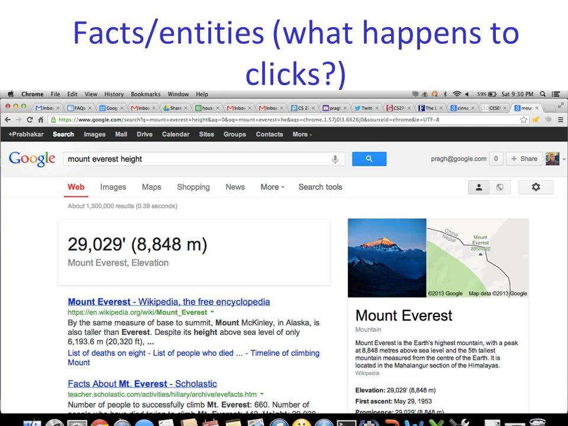Open Calendar from the black bar
568x426 pixels.
(x=176, y=134)
